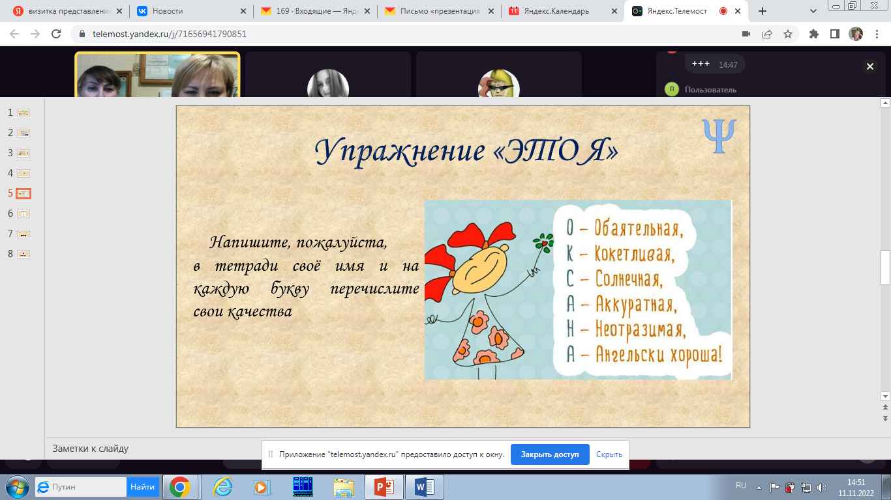Open Action Center flag icon in tray
The width and height of the screenshot is (891, 500).
point(775,486)
